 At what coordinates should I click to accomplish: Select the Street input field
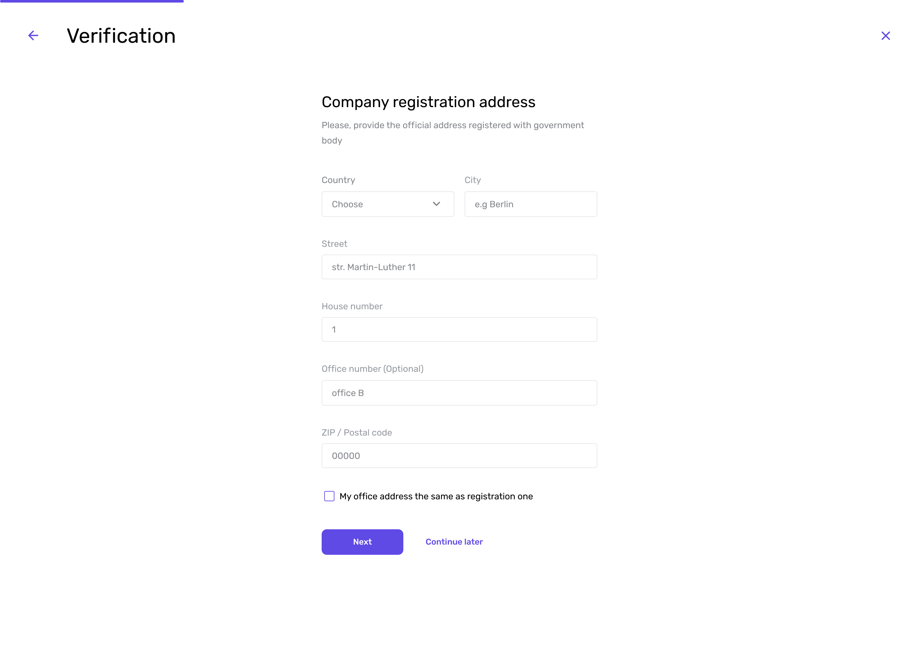tap(459, 267)
